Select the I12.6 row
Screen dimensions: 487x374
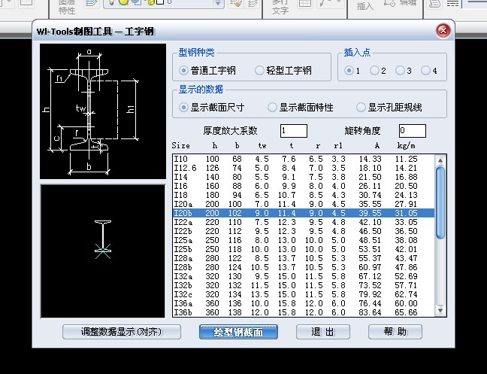pos(303,168)
